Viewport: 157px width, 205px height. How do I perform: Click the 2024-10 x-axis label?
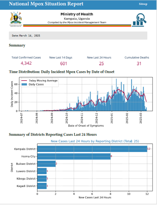click(x=66, y=118)
